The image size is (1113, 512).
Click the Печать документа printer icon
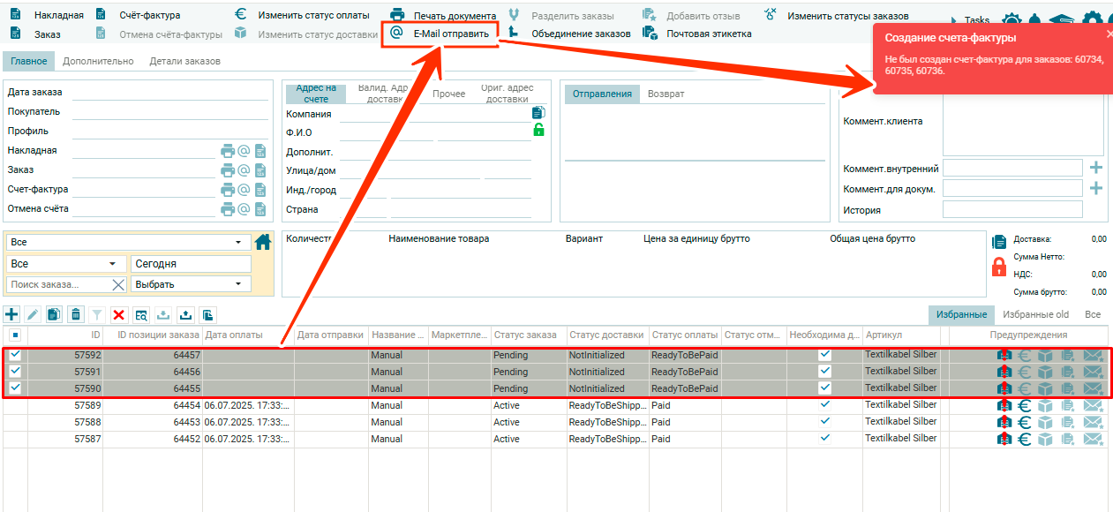(397, 15)
